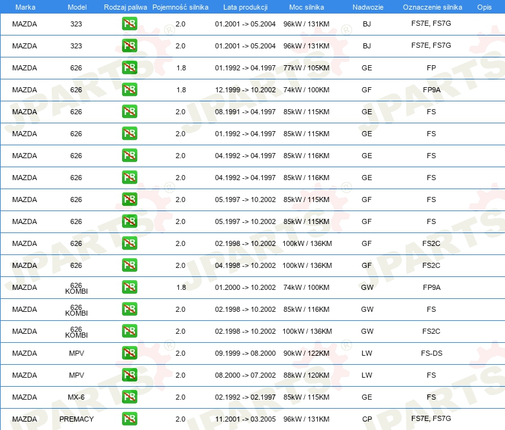Click the 88kW / 120KM power cell
505x430 pixels.
pyautogui.click(x=306, y=375)
